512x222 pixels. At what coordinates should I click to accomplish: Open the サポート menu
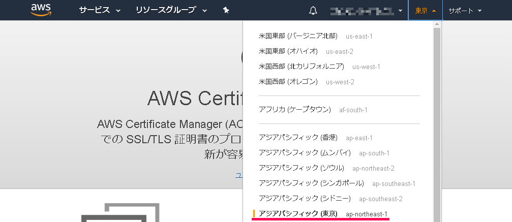465,11
